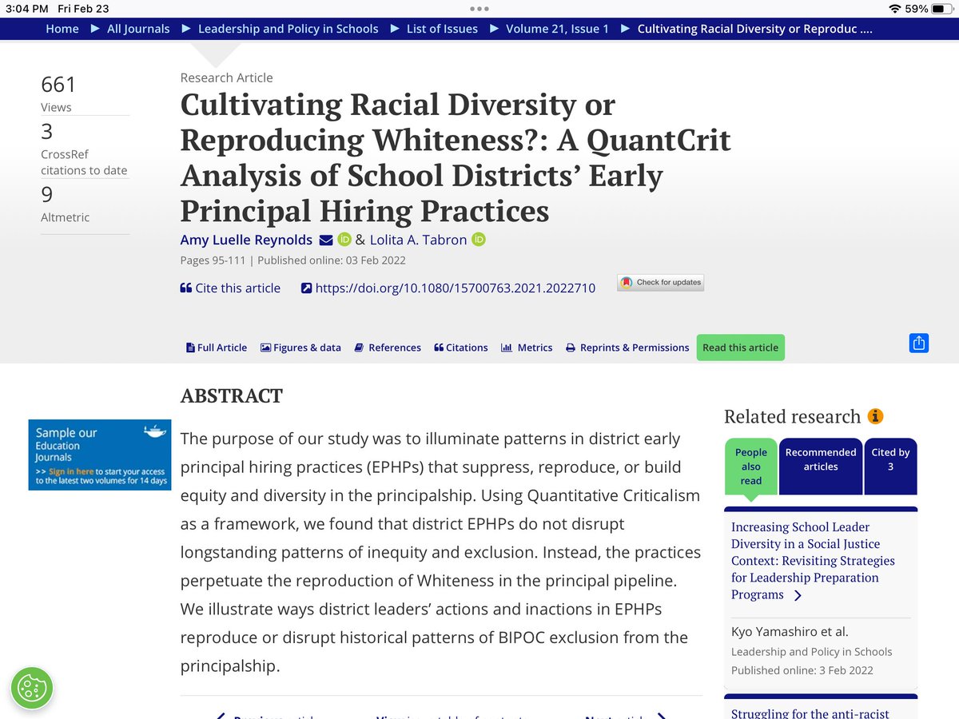Tap the battery indicator
The height and width of the screenshot is (719, 959).
click(942, 9)
